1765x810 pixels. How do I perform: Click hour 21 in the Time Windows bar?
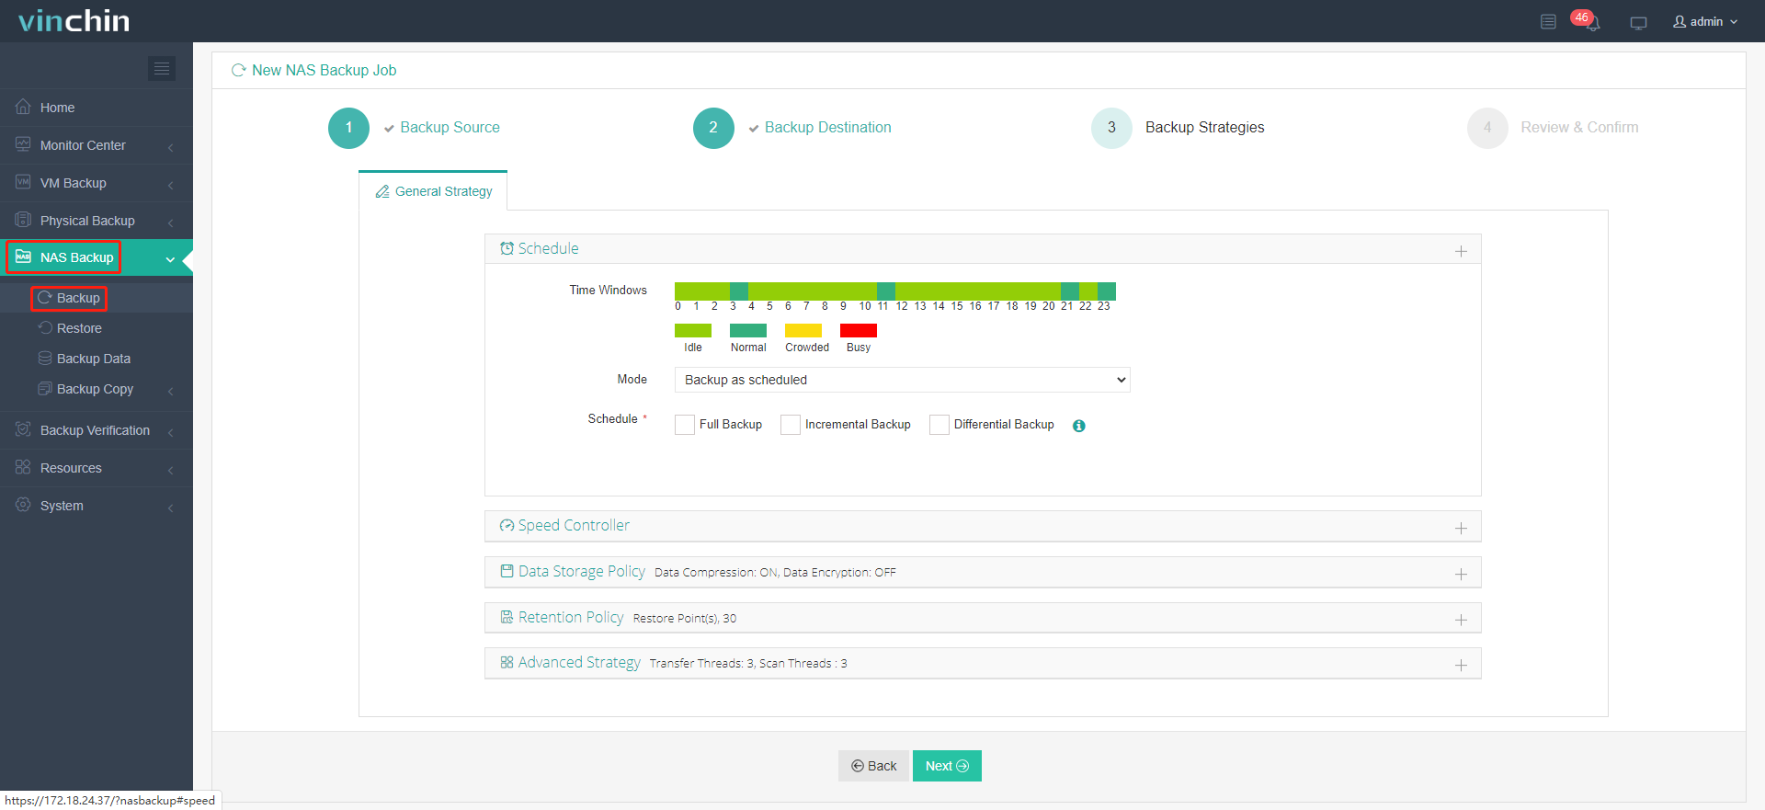(1070, 291)
